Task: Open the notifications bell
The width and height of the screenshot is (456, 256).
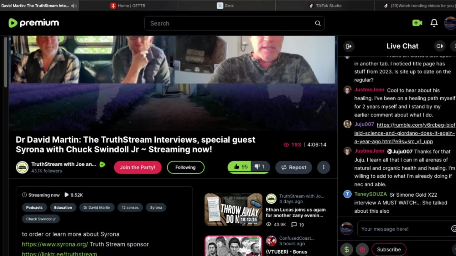Action: coord(434,23)
